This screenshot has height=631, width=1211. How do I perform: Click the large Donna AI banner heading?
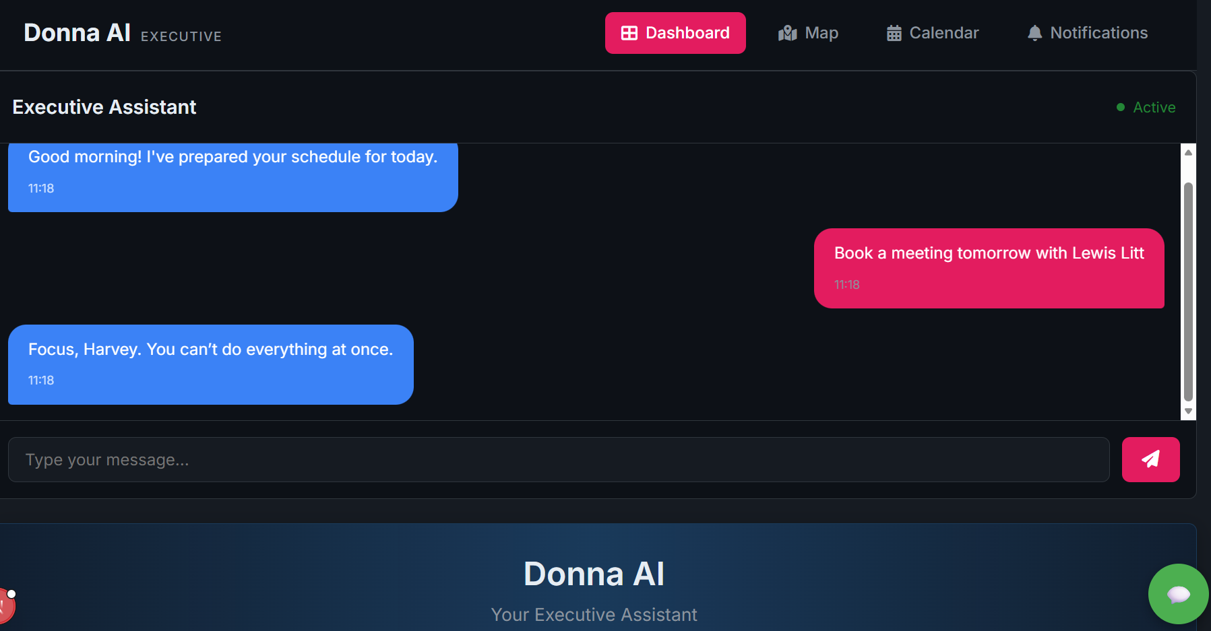pos(594,574)
